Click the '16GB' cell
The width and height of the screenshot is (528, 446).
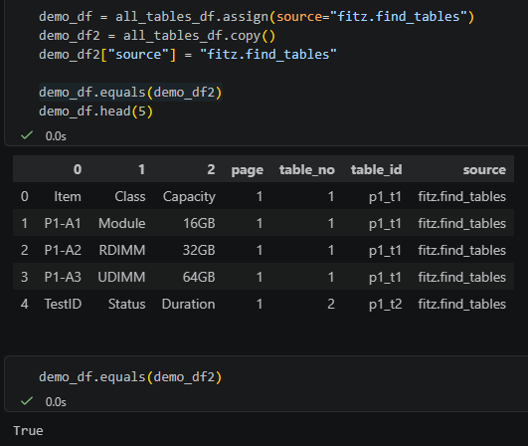click(199, 223)
